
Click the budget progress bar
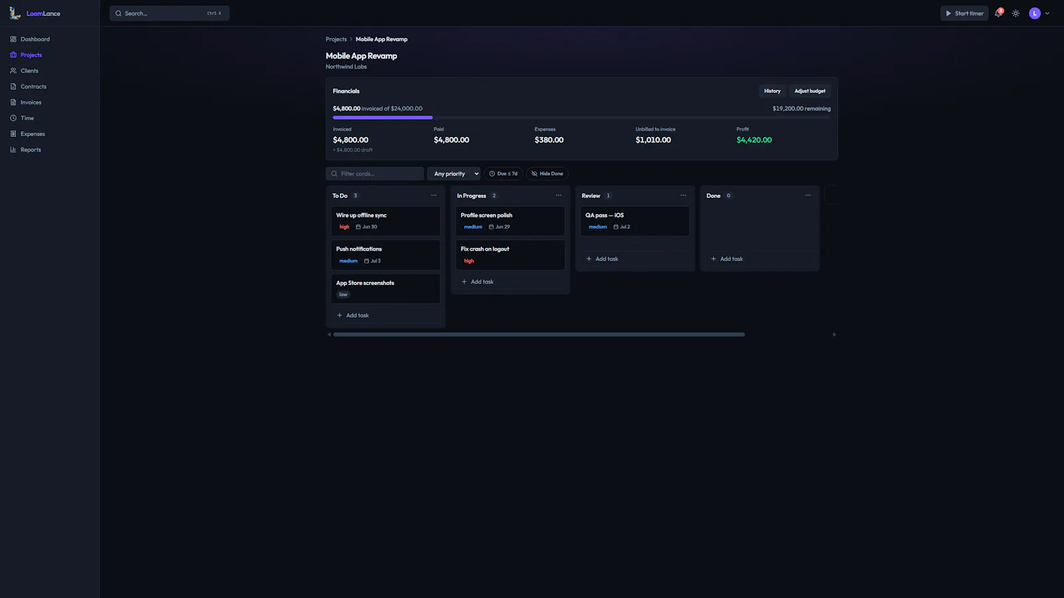582,118
